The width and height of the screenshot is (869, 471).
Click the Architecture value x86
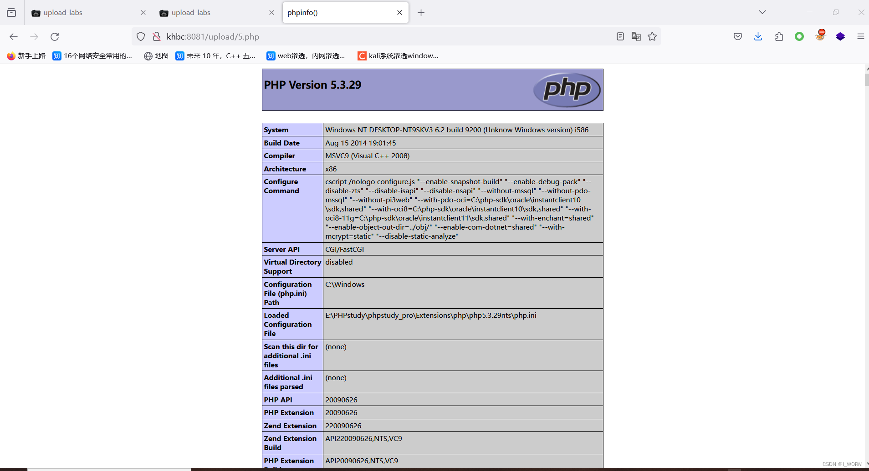click(x=331, y=169)
